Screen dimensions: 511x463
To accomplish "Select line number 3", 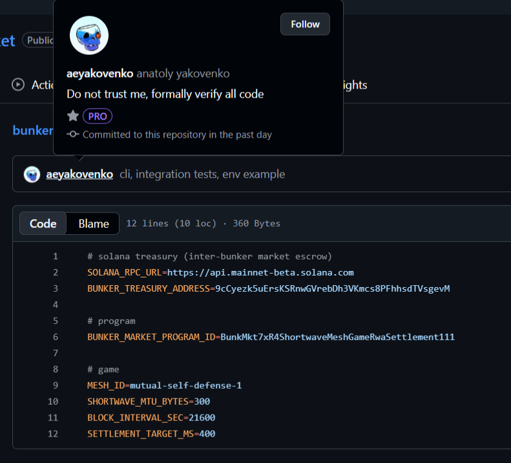I will point(56,288).
